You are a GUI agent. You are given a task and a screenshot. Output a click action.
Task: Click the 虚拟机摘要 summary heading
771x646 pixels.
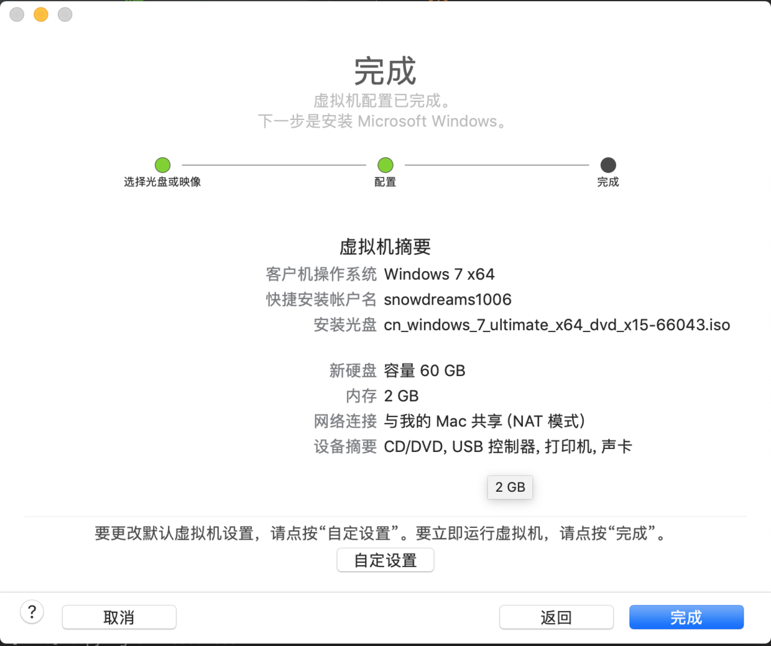[x=385, y=246]
